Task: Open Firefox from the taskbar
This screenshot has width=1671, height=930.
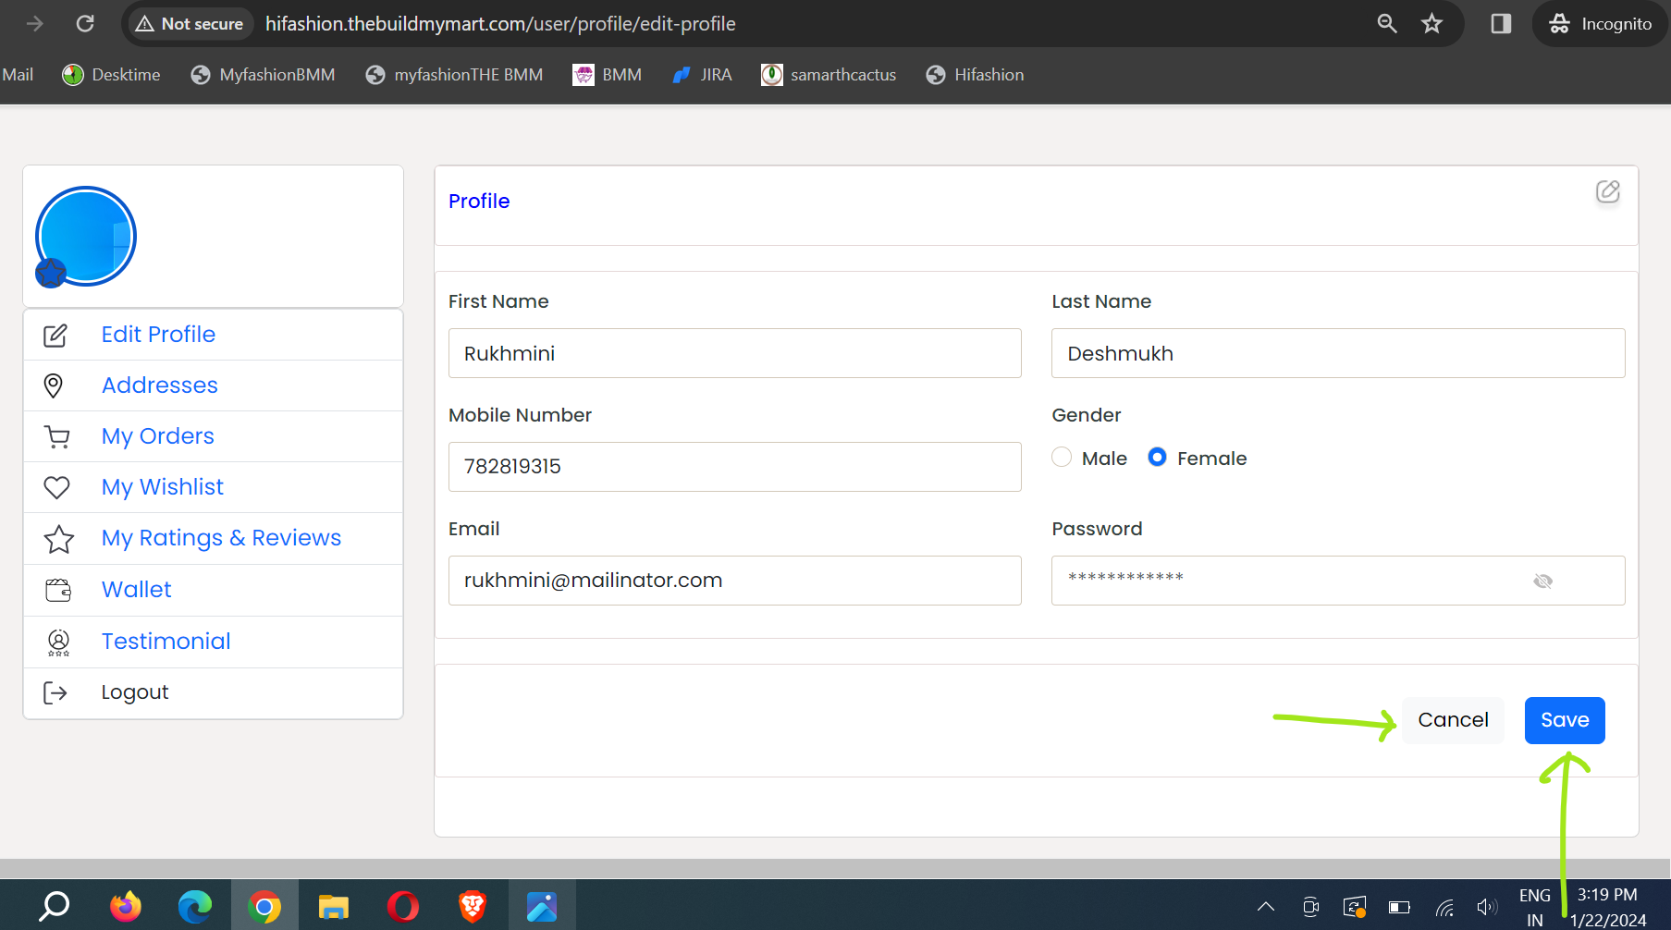Action: coord(125,906)
